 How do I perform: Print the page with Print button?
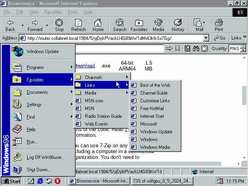pos(219,25)
